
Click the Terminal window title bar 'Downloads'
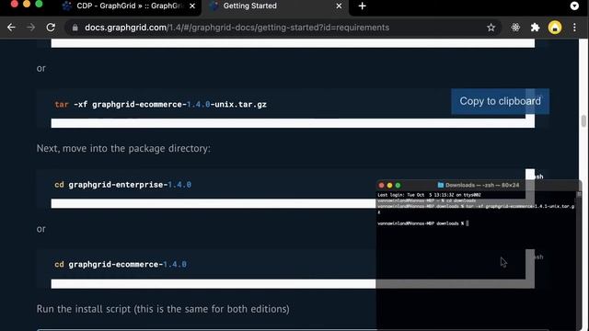(479, 185)
